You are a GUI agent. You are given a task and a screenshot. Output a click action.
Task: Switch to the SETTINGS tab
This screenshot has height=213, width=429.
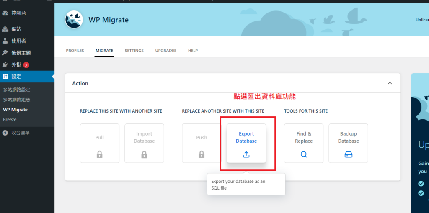pos(134,51)
